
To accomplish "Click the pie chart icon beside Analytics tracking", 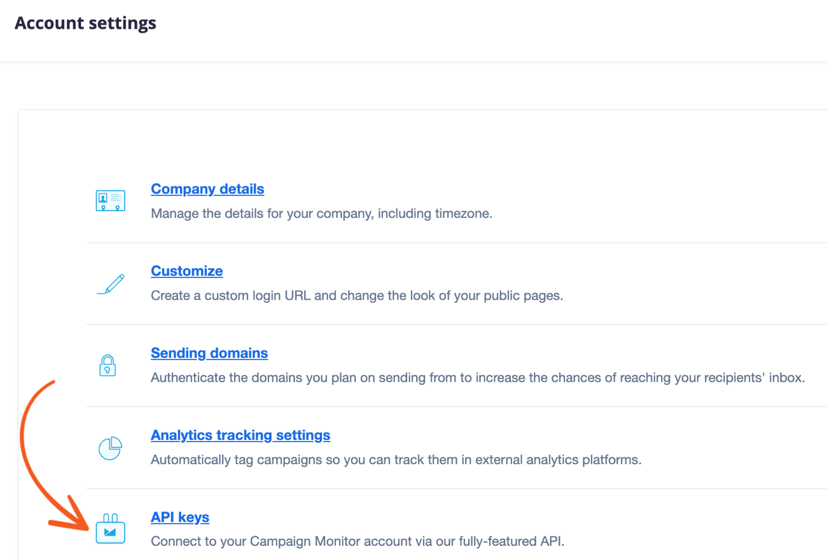I will pyautogui.click(x=109, y=447).
